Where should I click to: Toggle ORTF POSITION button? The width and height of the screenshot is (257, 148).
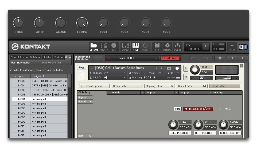coord(205,133)
